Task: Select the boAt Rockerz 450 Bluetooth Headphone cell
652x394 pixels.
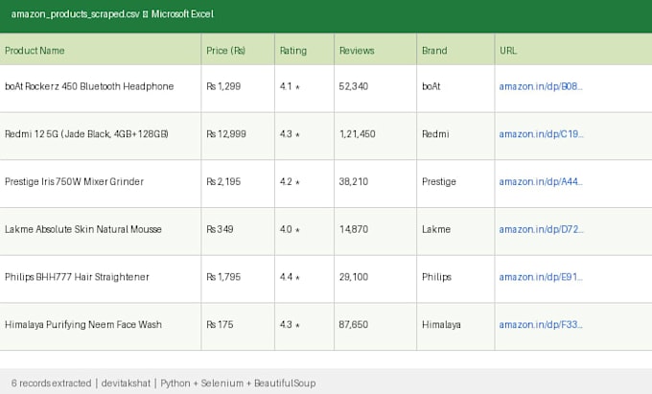Action: [x=101, y=88]
